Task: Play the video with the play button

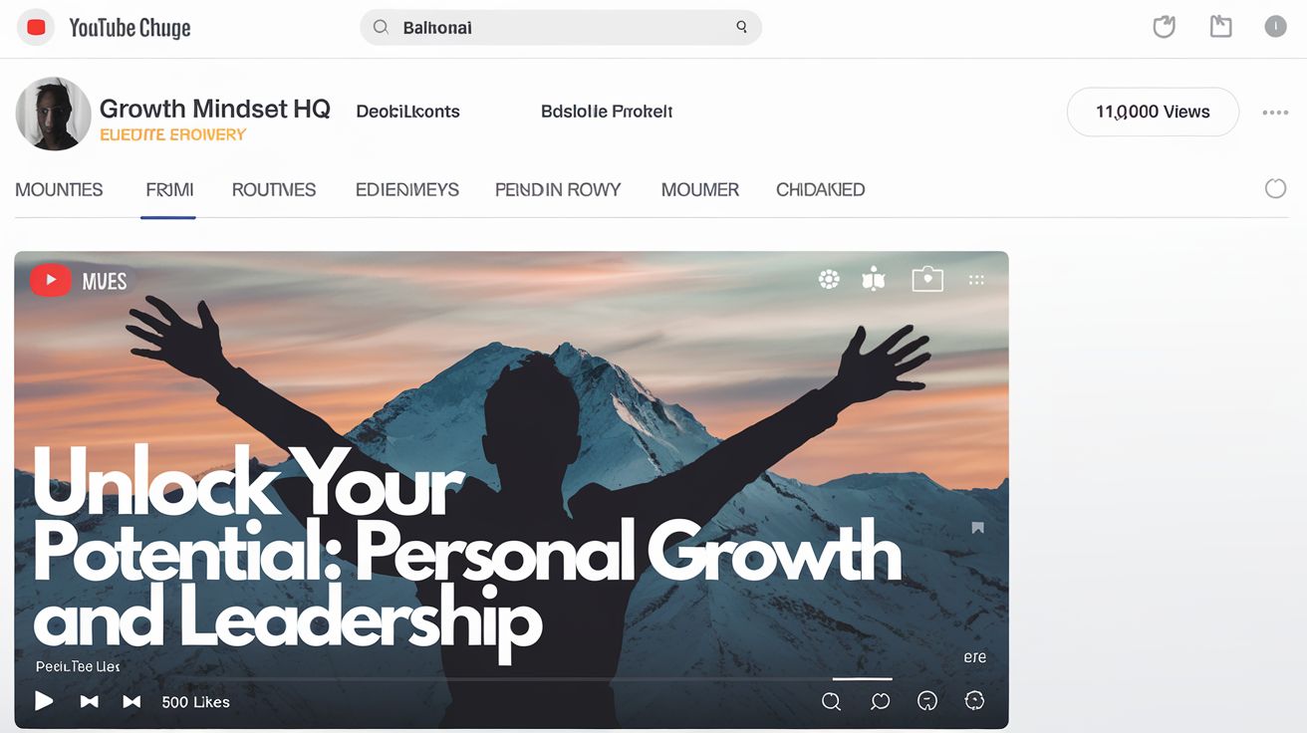Action: click(44, 701)
